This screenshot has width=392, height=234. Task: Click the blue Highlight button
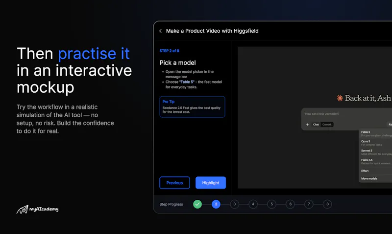click(x=211, y=183)
